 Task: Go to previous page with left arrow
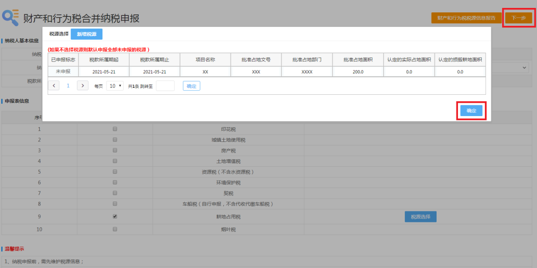pos(54,86)
